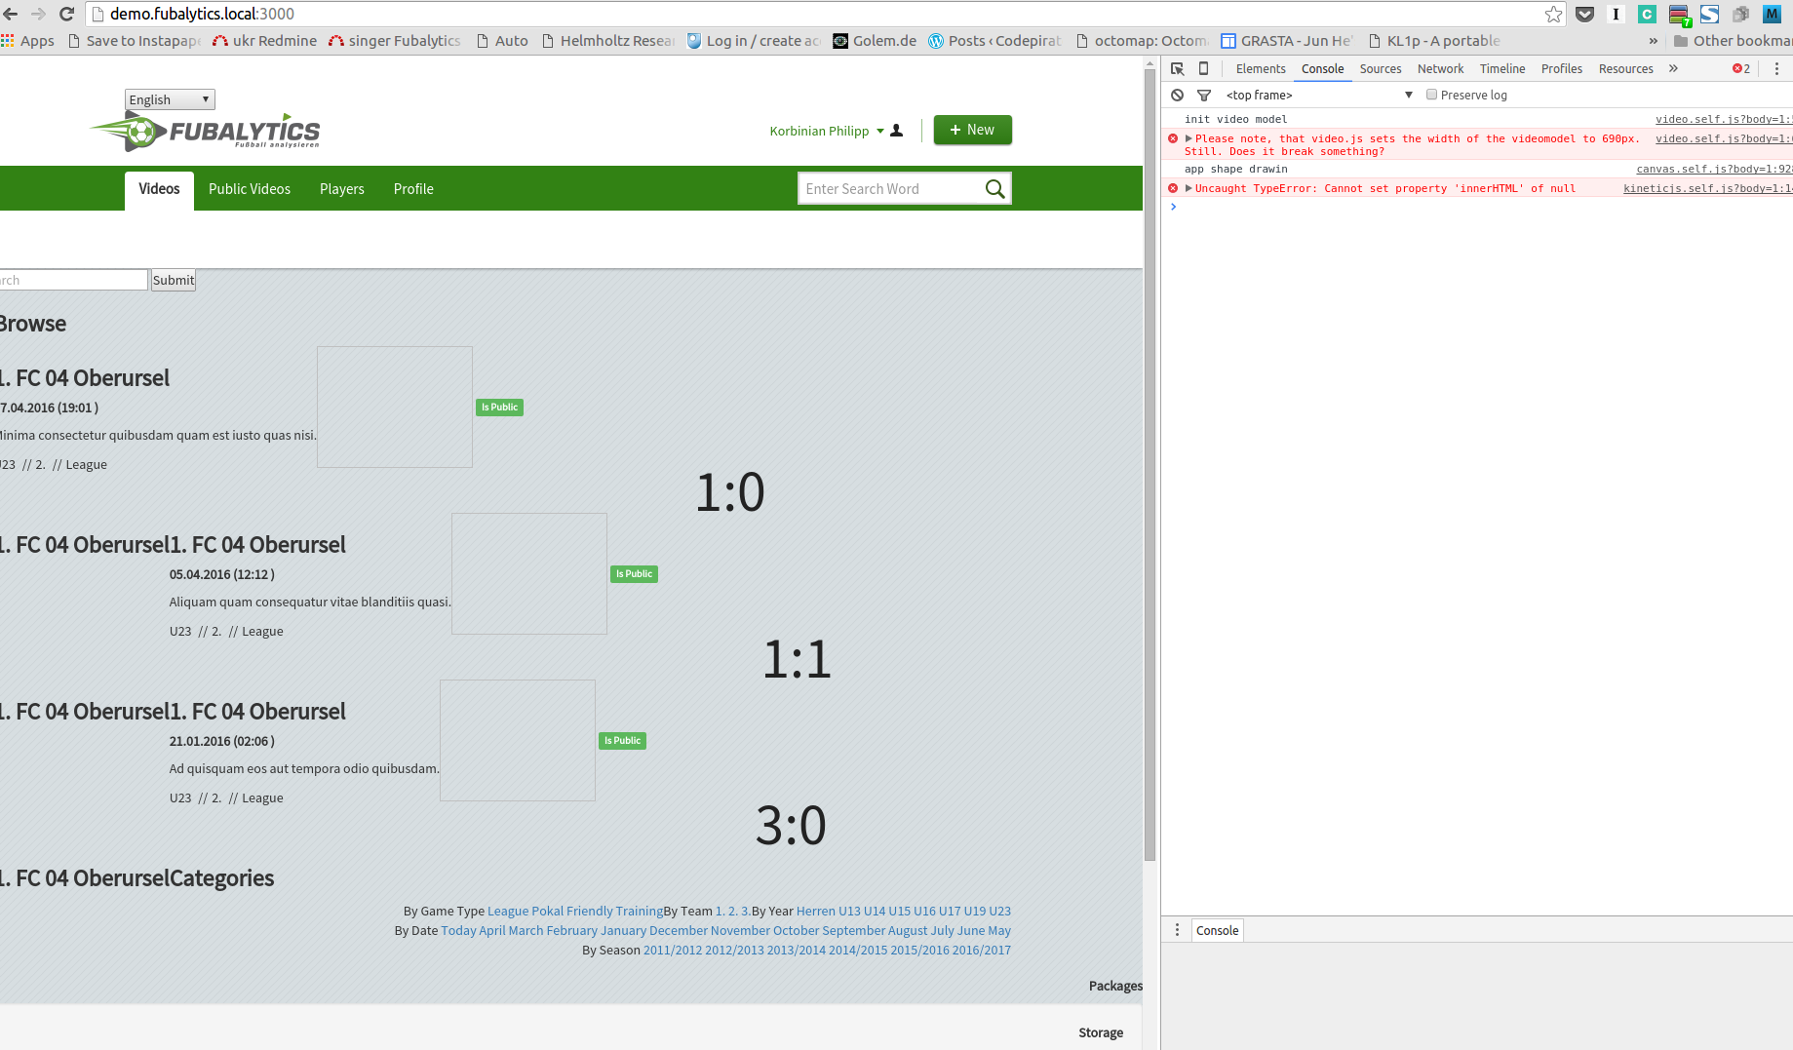Open the blue 'M' extension icon
The height and width of the screenshot is (1050, 1793).
1772,14
